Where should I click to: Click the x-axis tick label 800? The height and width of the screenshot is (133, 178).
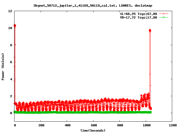[119, 125]
